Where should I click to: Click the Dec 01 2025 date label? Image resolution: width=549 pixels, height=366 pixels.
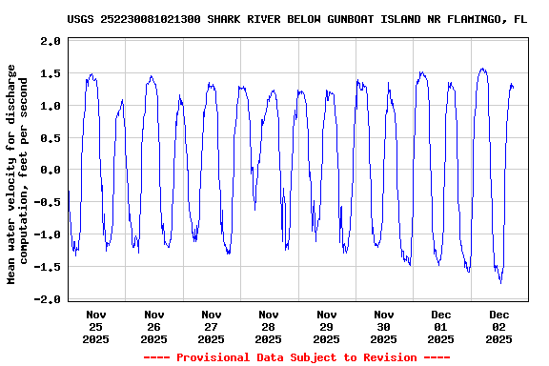pos(440,327)
